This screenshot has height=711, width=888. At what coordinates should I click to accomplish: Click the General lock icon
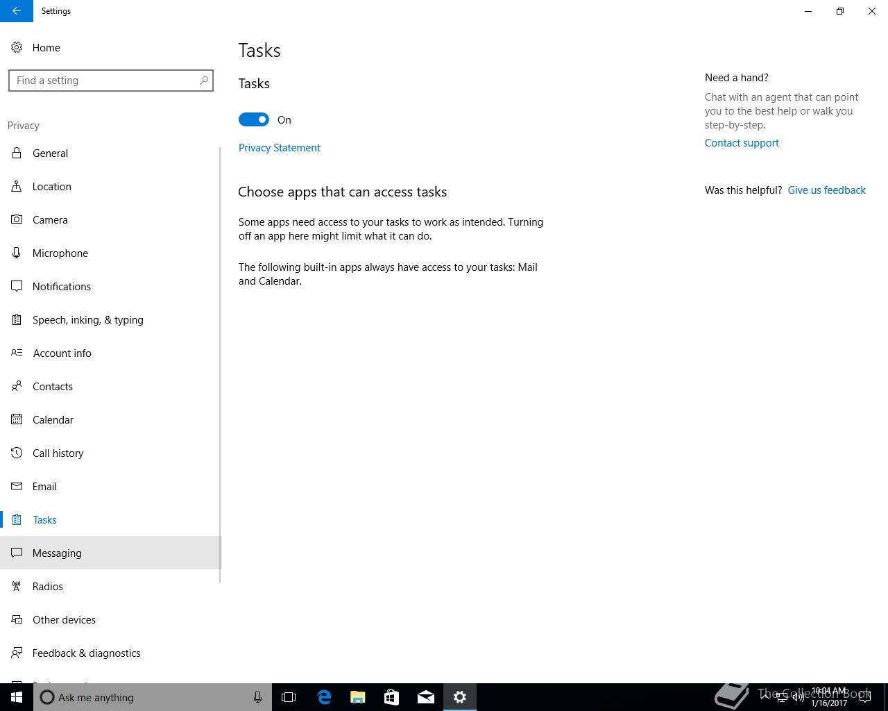[17, 153]
